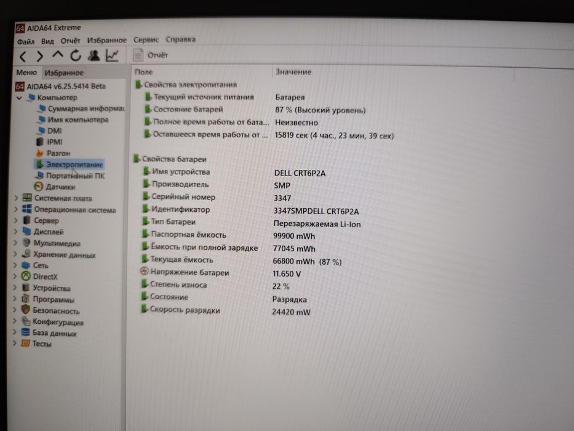This screenshot has height=431, width=574.
Task: Click the Системная плата motherboard icon
Action: click(x=27, y=198)
